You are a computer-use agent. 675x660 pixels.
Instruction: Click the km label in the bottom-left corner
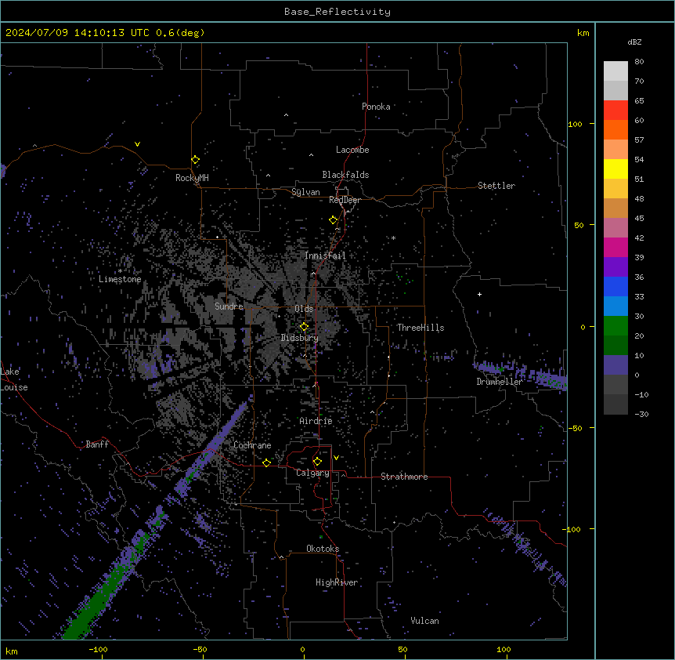[12, 651]
